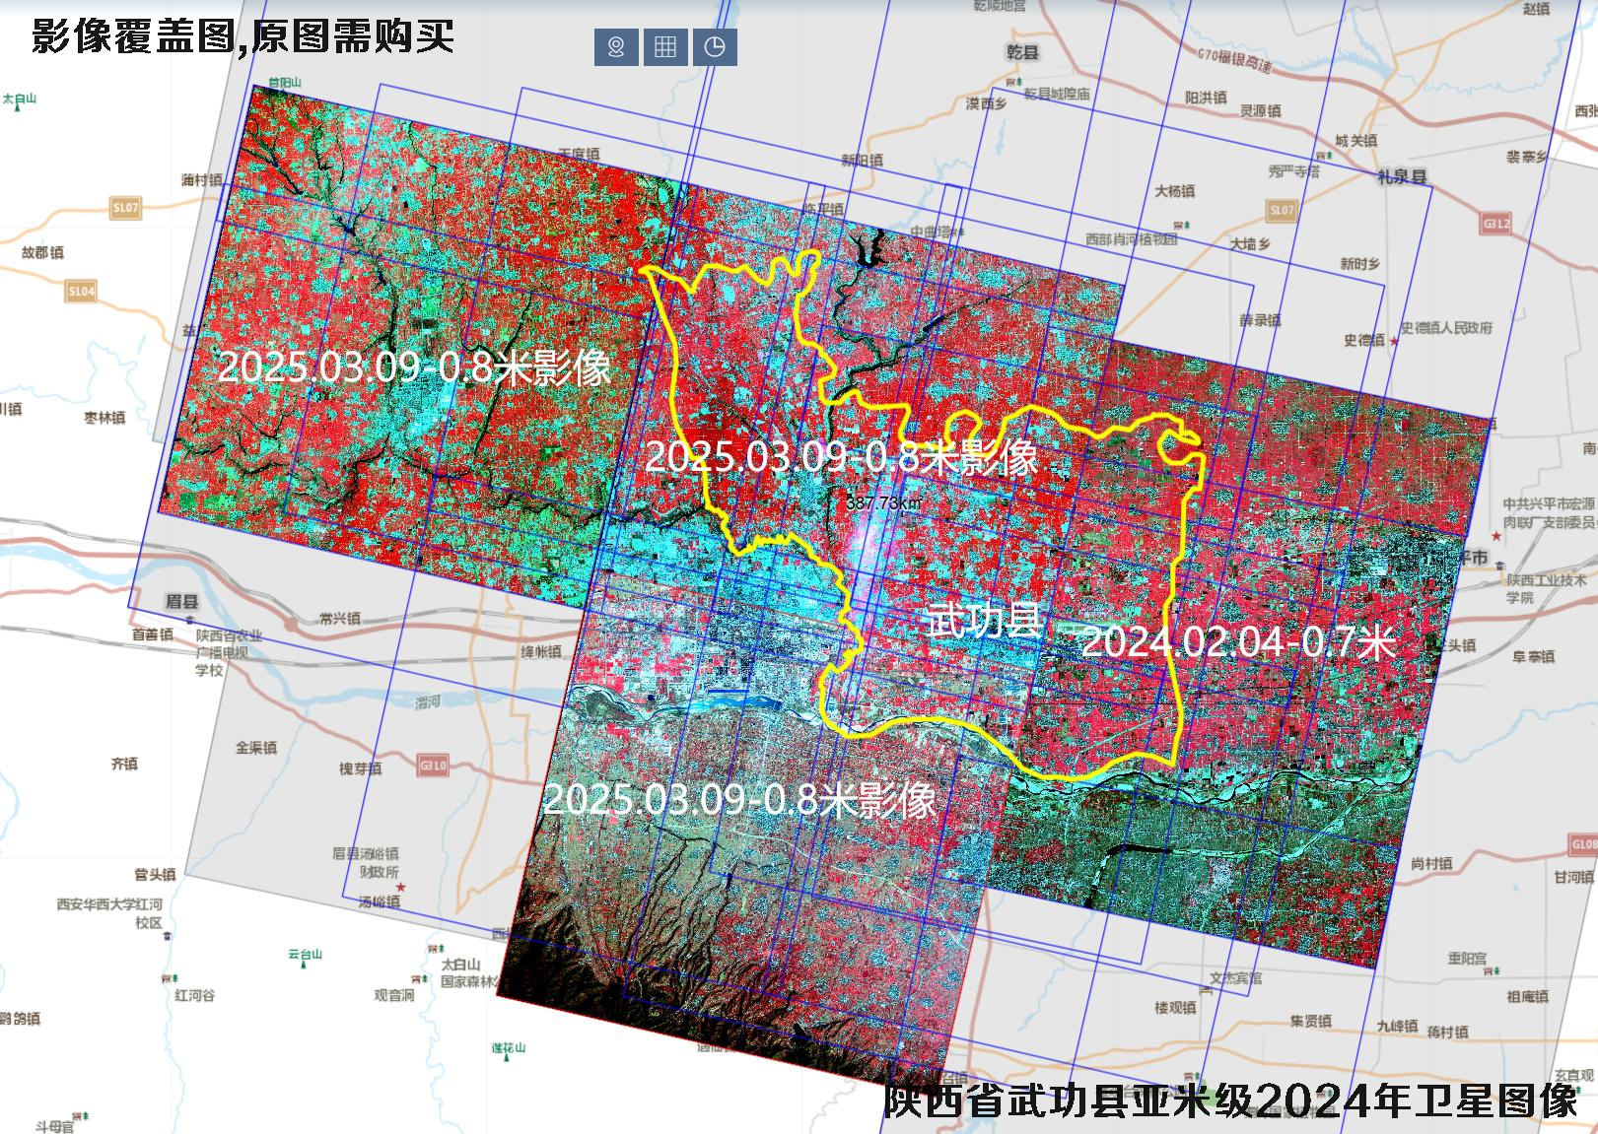This screenshot has height=1134, width=1598.
Task: Click the 2024.02.04-0.7米 imagery label
Action: point(1238,642)
